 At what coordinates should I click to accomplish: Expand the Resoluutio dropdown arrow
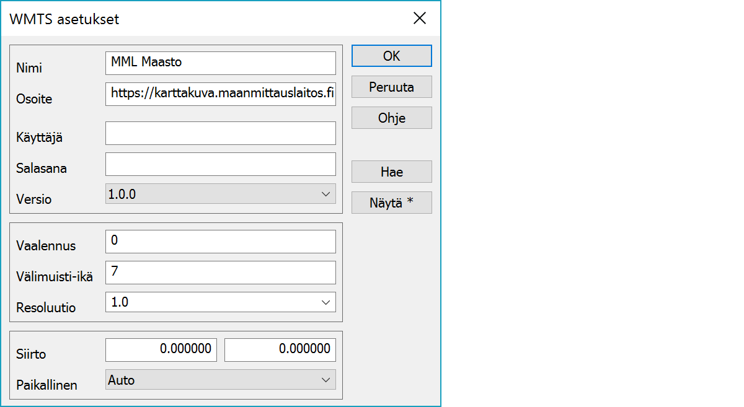pyautogui.click(x=325, y=302)
